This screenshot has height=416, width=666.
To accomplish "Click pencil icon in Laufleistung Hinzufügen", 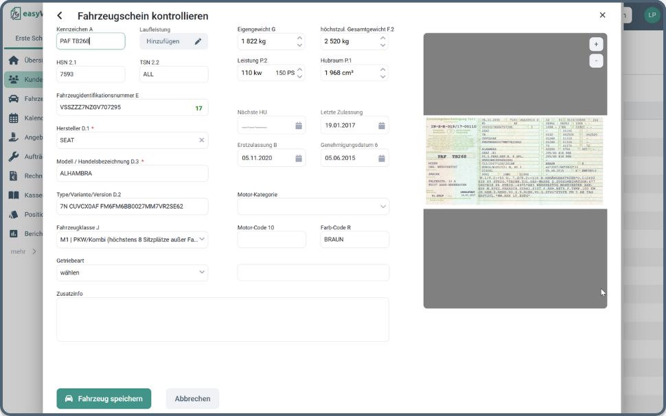I will (x=198, y=41).
